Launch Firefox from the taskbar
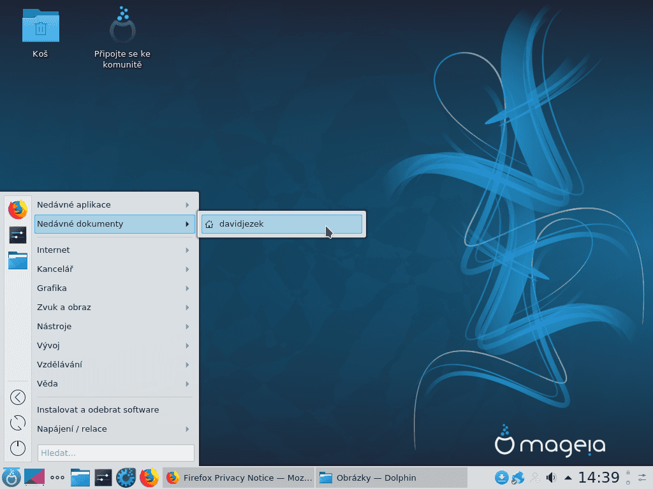 click(149, 477)
